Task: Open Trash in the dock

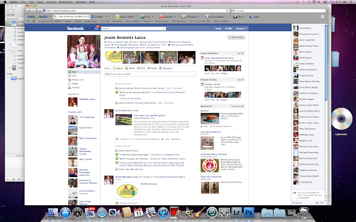Action: coord(304,213)
